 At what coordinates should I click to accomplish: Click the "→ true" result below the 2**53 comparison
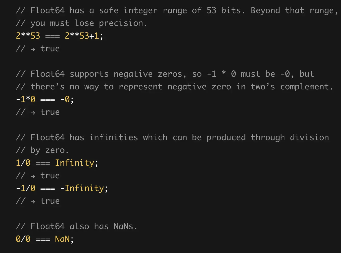(45, 49)
